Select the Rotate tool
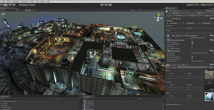Viewport: 214px width, 110px height. pos(10,5)
